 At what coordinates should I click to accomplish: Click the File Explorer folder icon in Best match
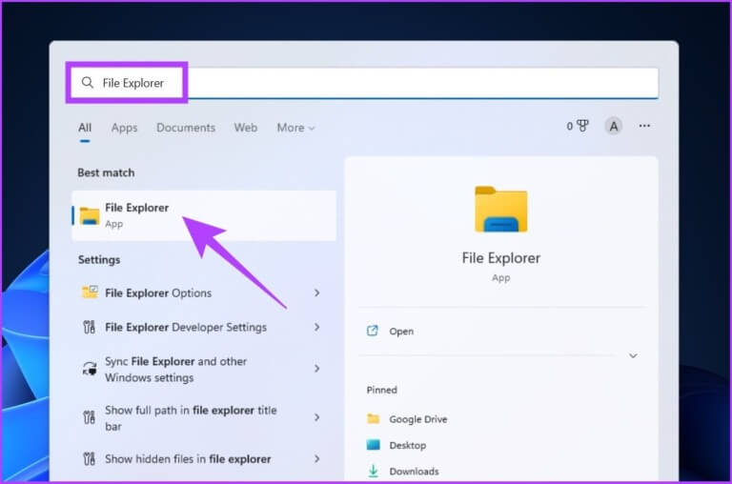click(x=90, y=216)
